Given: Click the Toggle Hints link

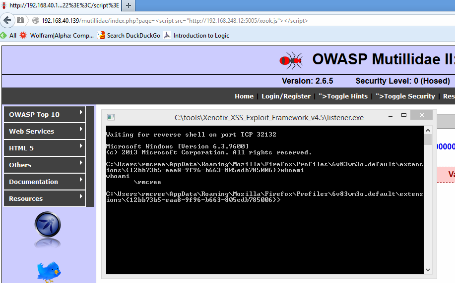Looking at the screenshot, I should click(x=343, y=96).
